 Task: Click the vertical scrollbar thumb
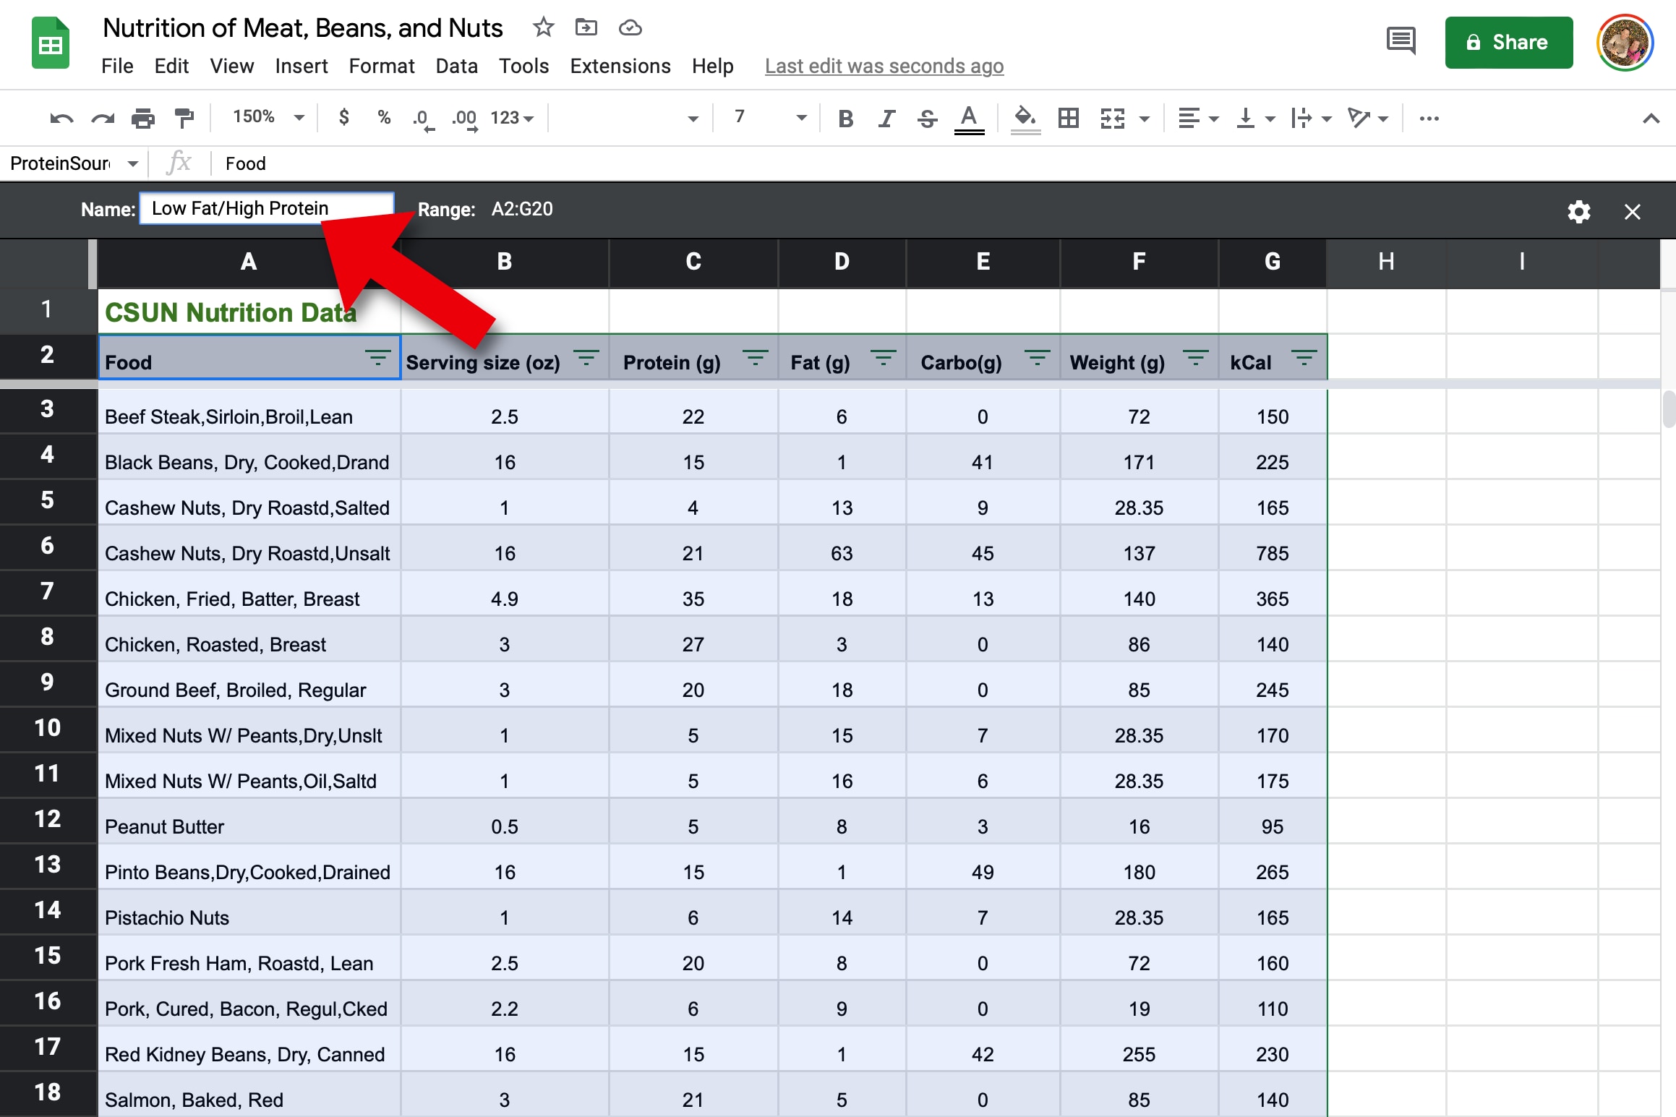[x=1669, y=408]
